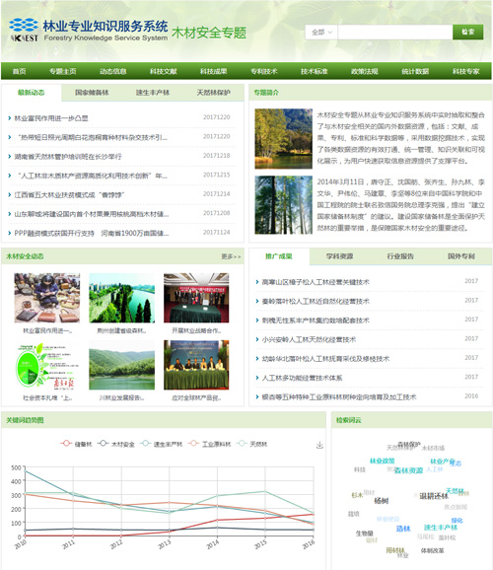Image resolution: width=493 pixels, height=570 pixels.
Task: Open 专利技术 in the navigation bar
Action: point(264,71)
